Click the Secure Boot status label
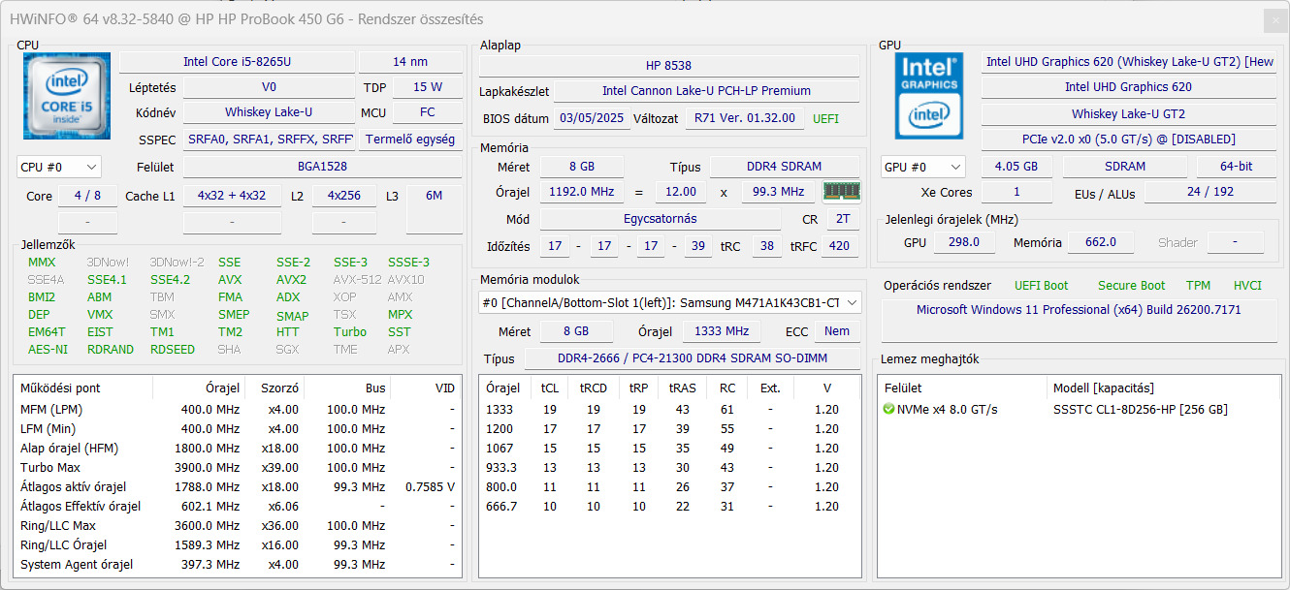Screen dimensions: 1290x590 [1131, 285]
